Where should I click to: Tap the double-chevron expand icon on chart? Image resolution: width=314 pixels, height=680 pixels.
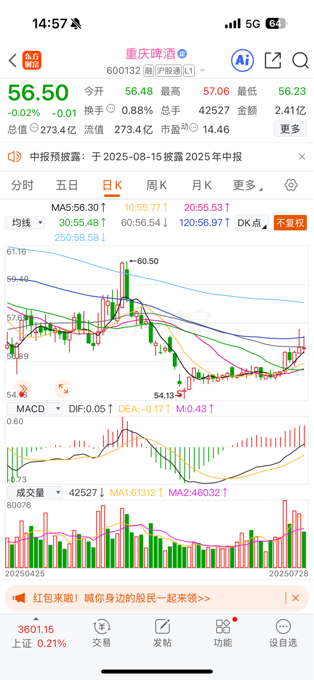pyautogui.click(x=23, y=388)
